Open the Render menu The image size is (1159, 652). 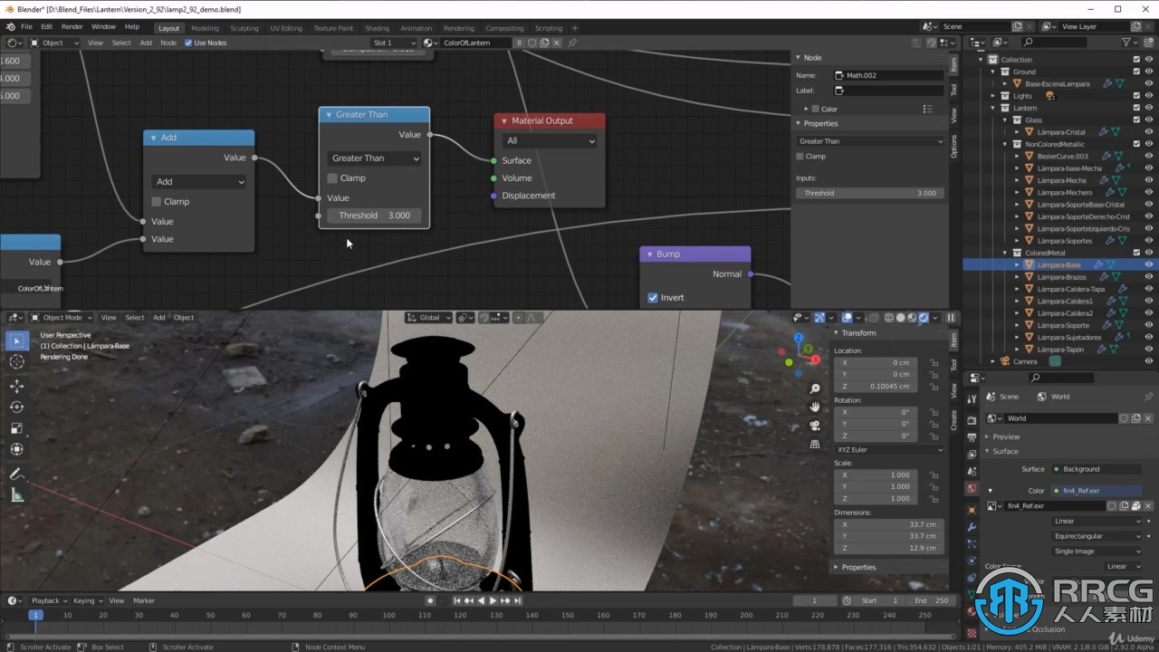(x=72, y=27)
